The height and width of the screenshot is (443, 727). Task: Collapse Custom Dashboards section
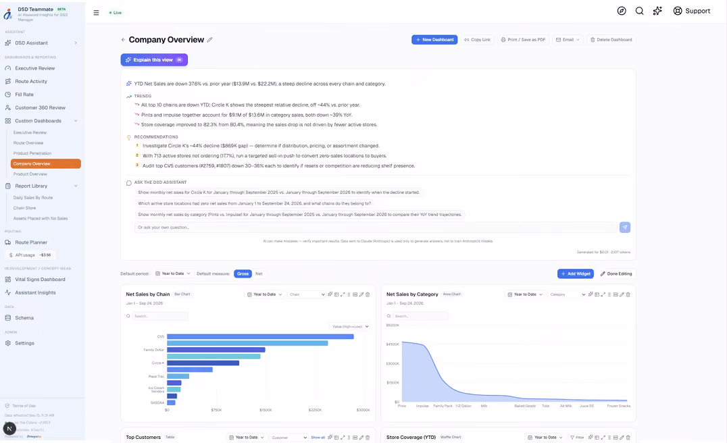coord(76,121)
